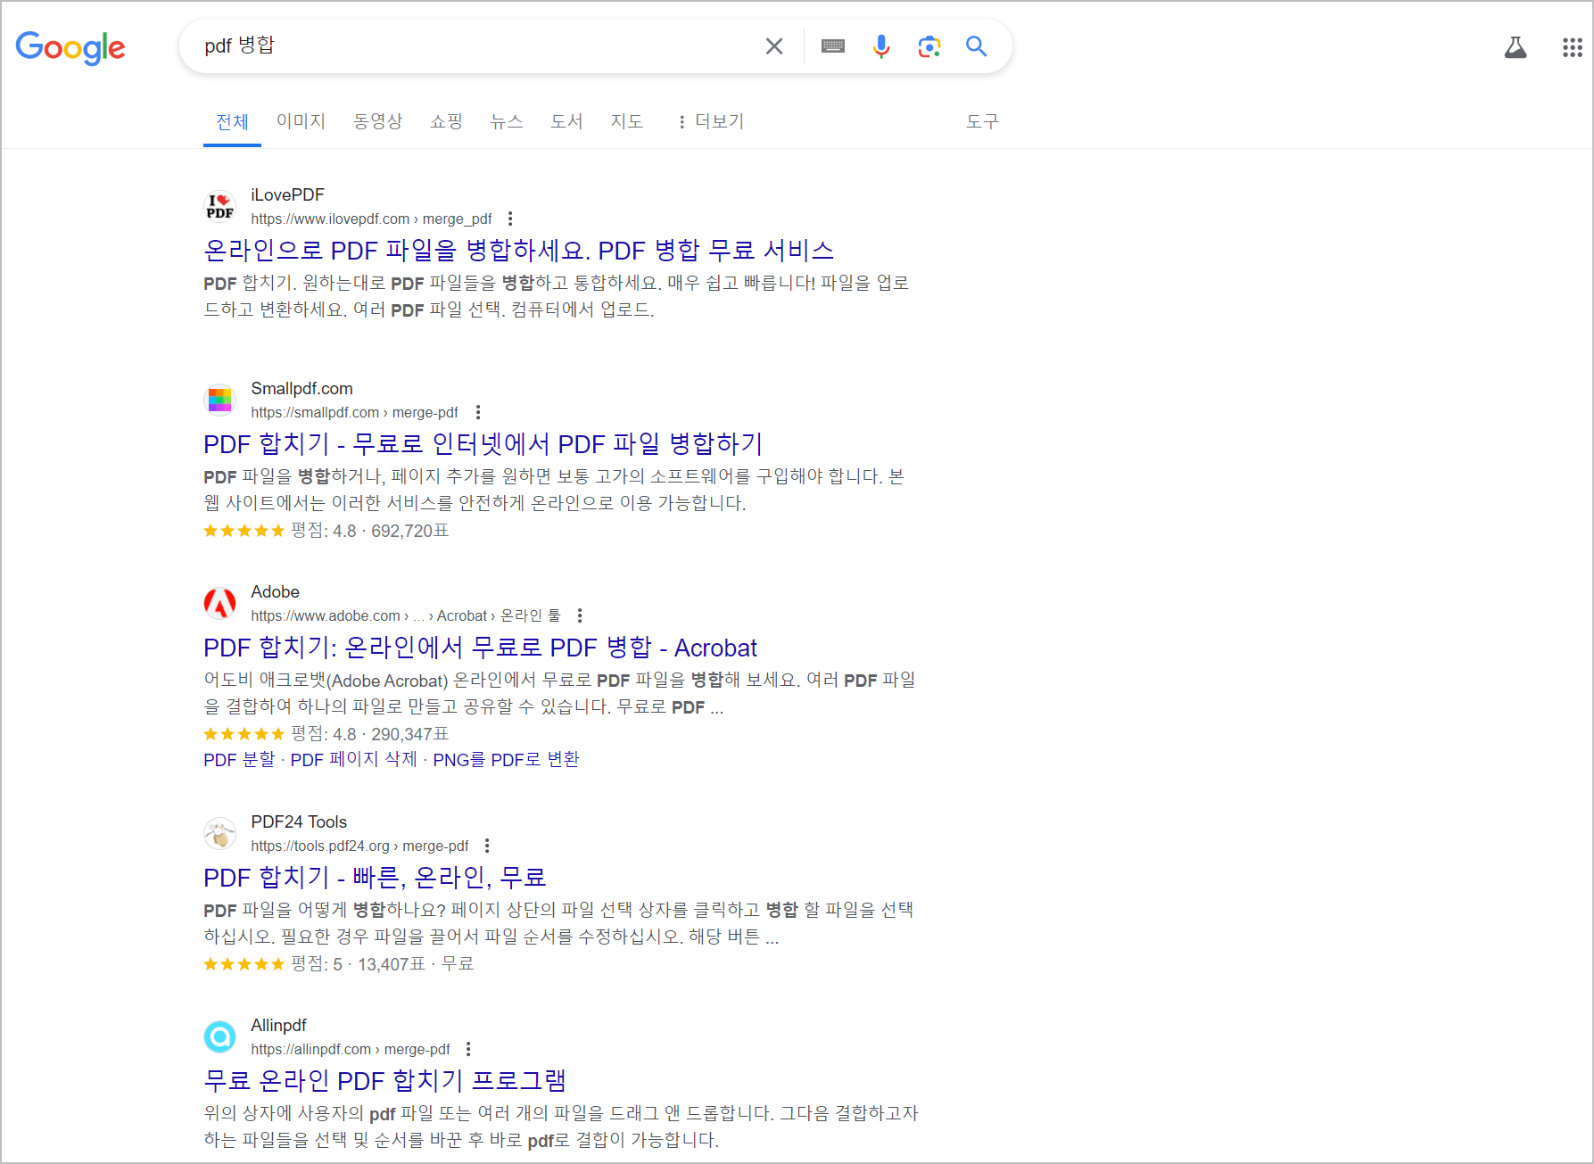Click the Adobe favicon
This screenshot has height=1164, width=1594.
(220, 603)
